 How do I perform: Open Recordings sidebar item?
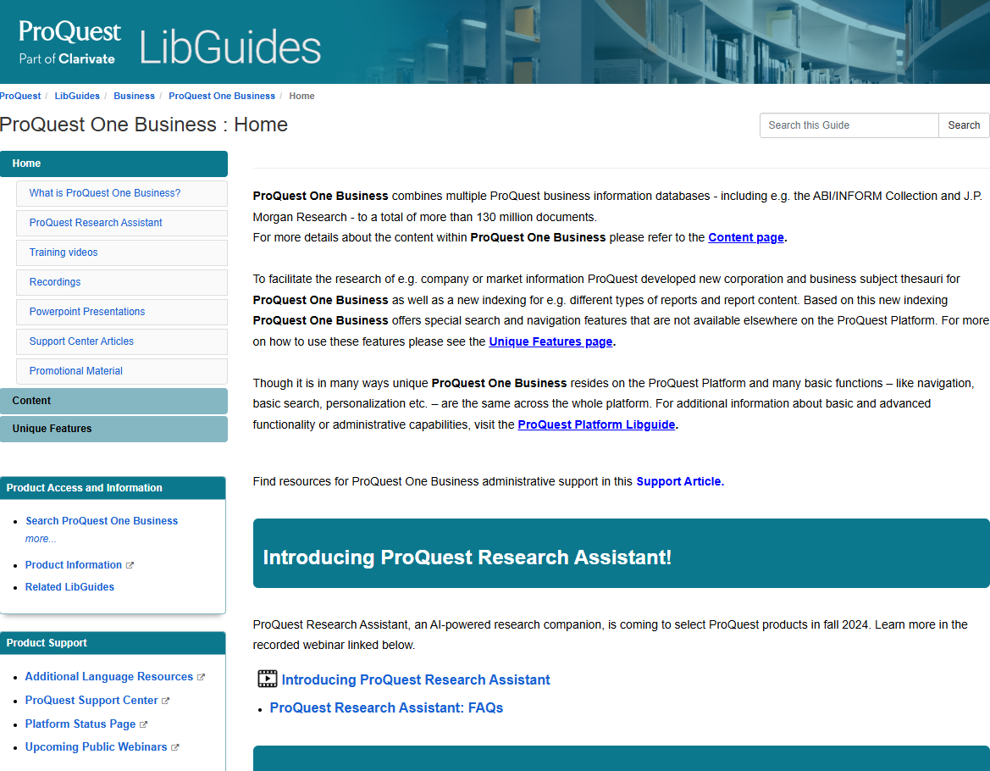tap(122, 282)
